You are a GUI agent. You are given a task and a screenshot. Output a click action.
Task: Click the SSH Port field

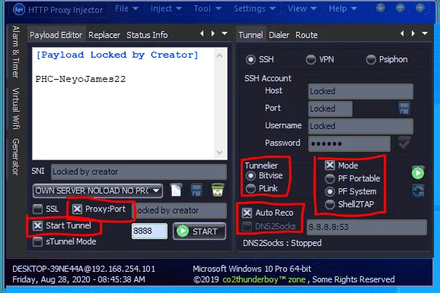330,109
